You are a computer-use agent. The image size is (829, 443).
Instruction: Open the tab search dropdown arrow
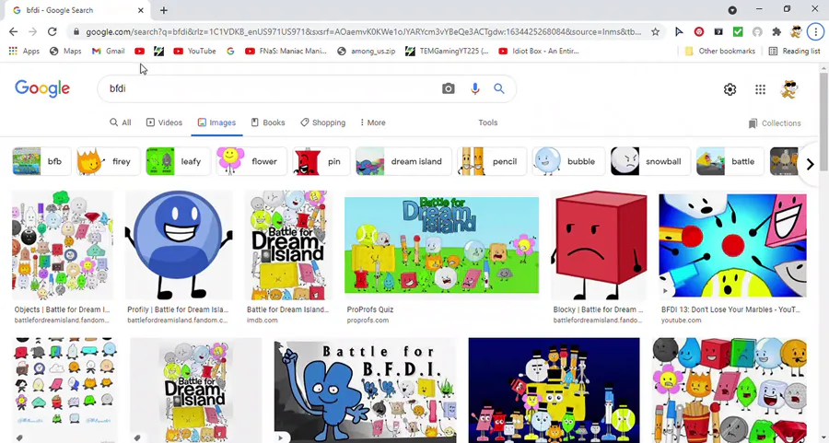click(x=732, y=10)
